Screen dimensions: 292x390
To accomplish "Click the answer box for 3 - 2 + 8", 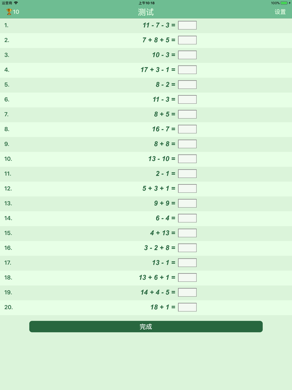I will 187,248.
